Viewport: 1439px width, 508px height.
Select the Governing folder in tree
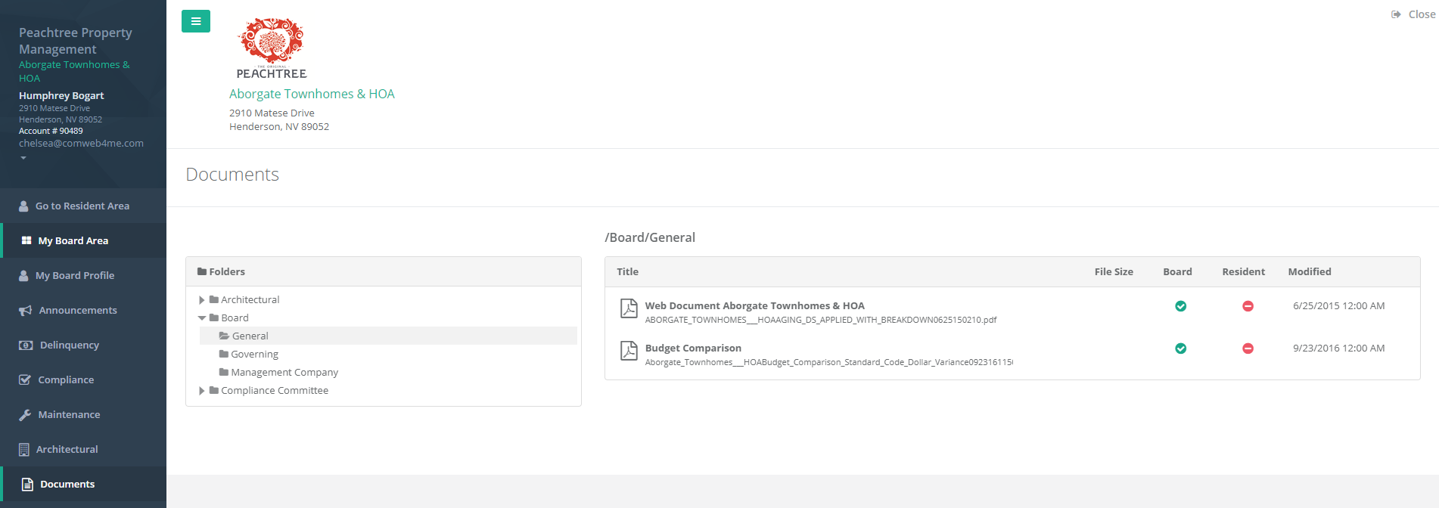coord(254,355)
